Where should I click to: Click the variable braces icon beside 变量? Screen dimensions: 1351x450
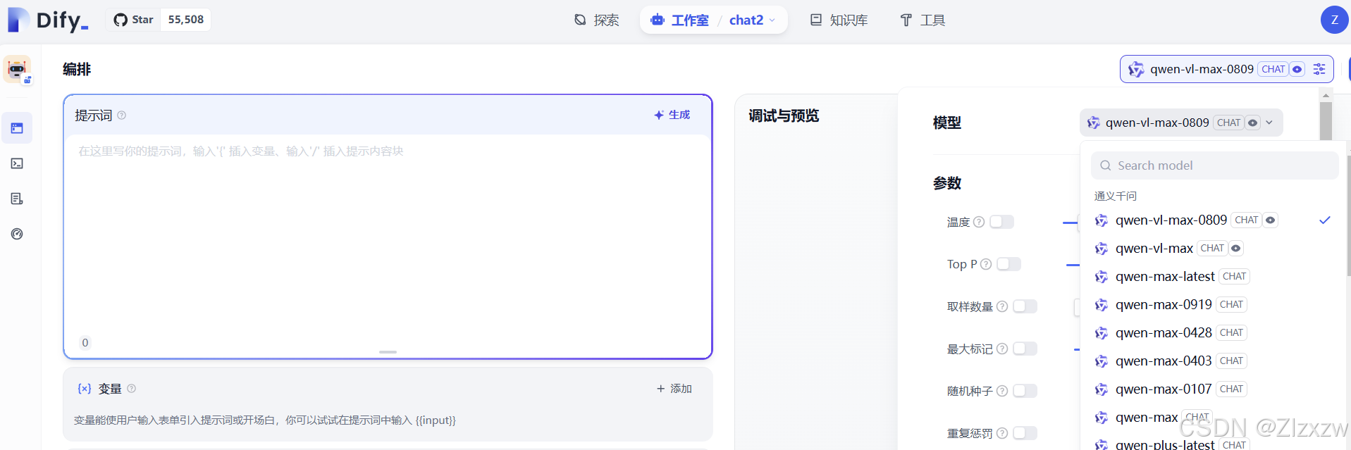tap(85, 388)
